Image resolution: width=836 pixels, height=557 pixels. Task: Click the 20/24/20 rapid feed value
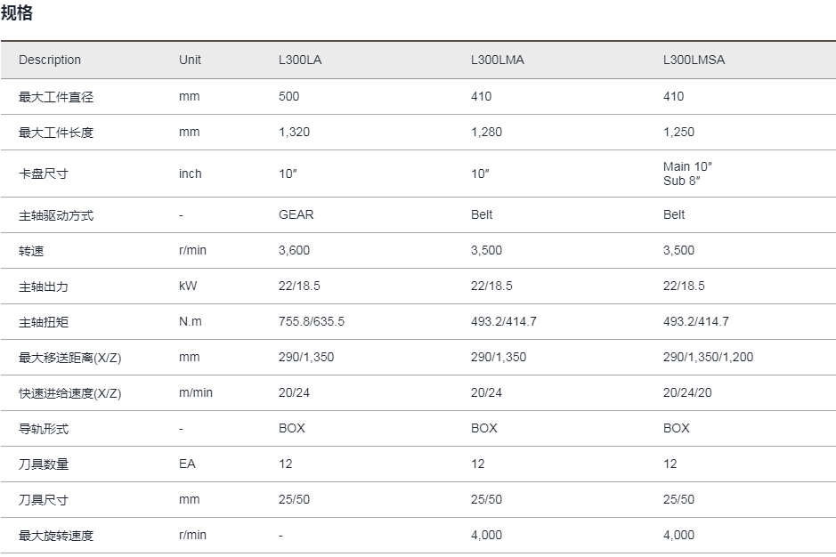click(x=687, y=392)
